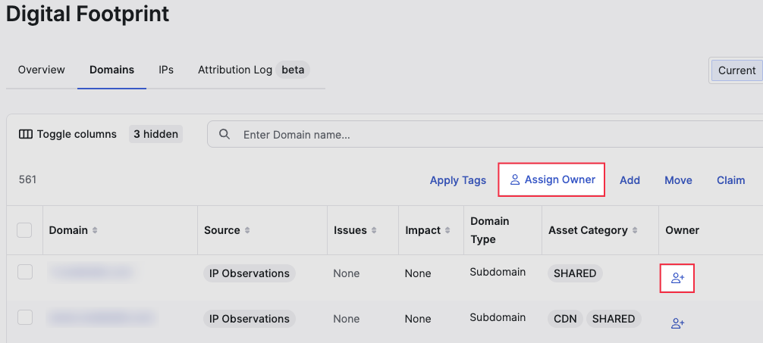Viewport: 763px width, 343px height.
Task: Click the 3 hidden badge
Action: [155, 134]
